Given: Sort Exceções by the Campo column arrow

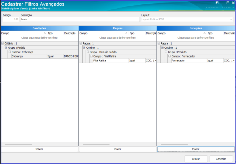Looking at the screenshot, I should pyautogui.click(x=204, y=33).
